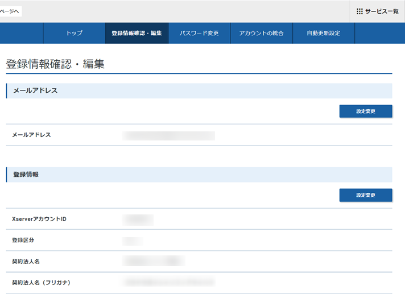The width and height of the screenshot is (405, 298).
Task: Select the 登録区分 row label
Action: coord(23,240)
